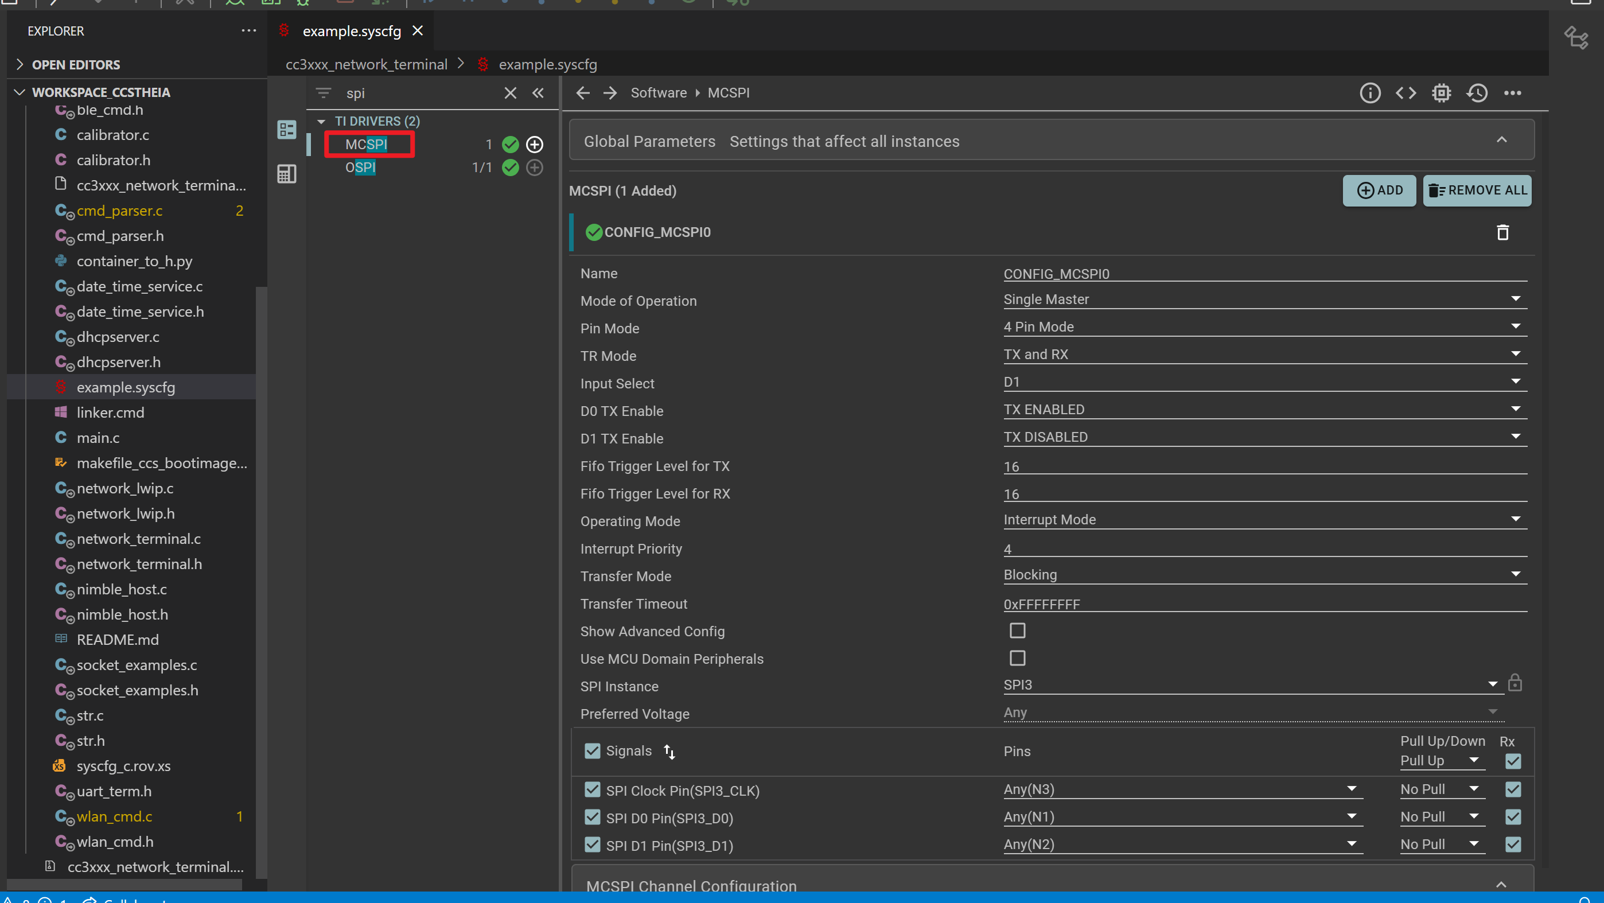The image size is (1604, 903).
Task: Open the Operating Mode dropdown
Action: [1264, 519]
